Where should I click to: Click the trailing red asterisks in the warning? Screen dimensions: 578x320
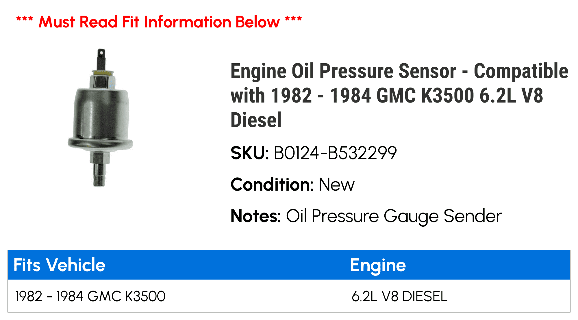(x=293, y=20)
